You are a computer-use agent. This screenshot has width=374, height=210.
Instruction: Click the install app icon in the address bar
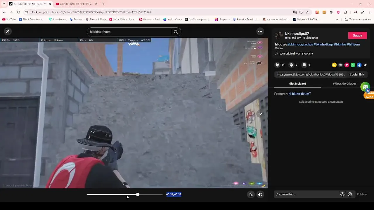(x=301, y=12)
